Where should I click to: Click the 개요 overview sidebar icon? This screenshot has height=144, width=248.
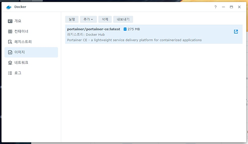(10, 21)
